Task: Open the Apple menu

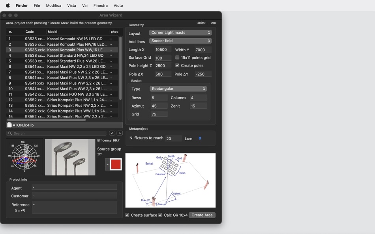Action: coord(7,5)
